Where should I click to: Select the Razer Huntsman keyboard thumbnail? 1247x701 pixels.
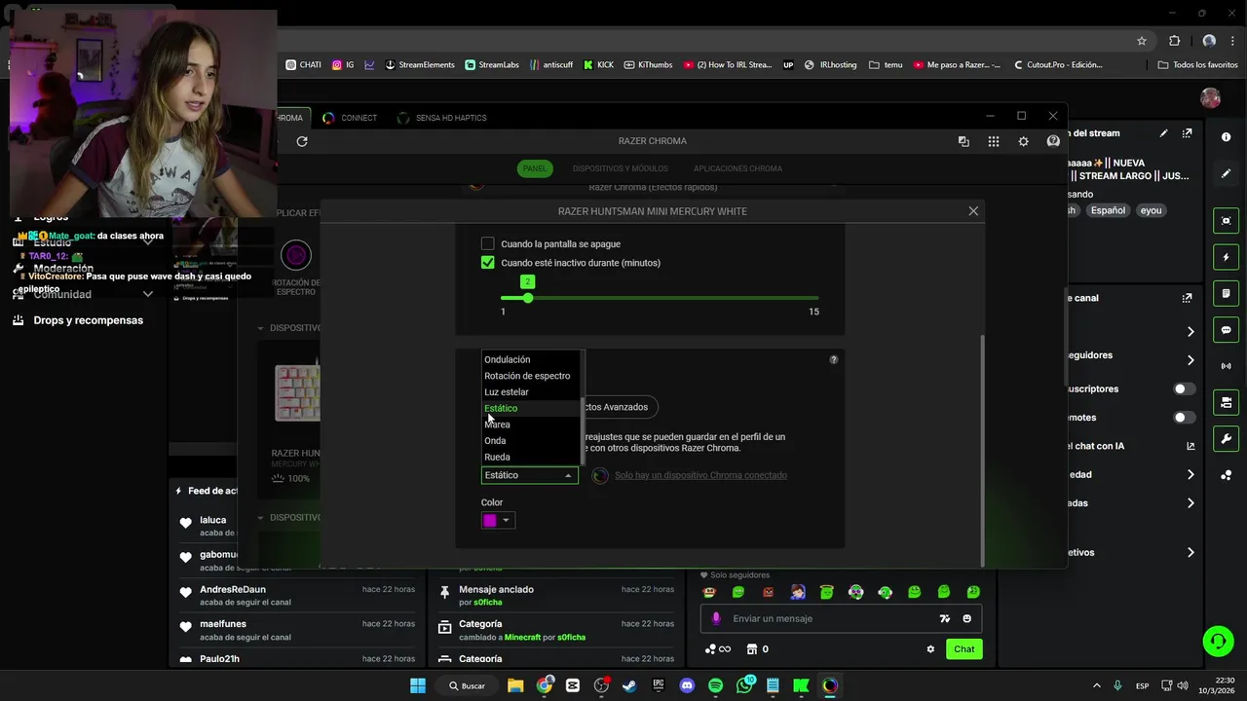click(x=296, y=392)
